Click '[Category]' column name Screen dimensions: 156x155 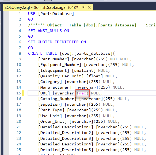50,82
